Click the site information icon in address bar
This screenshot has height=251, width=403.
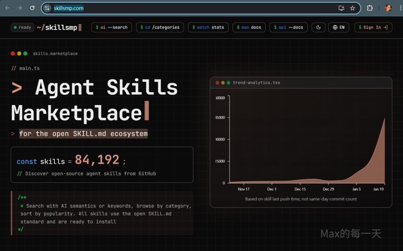click(x=47, y=8)
